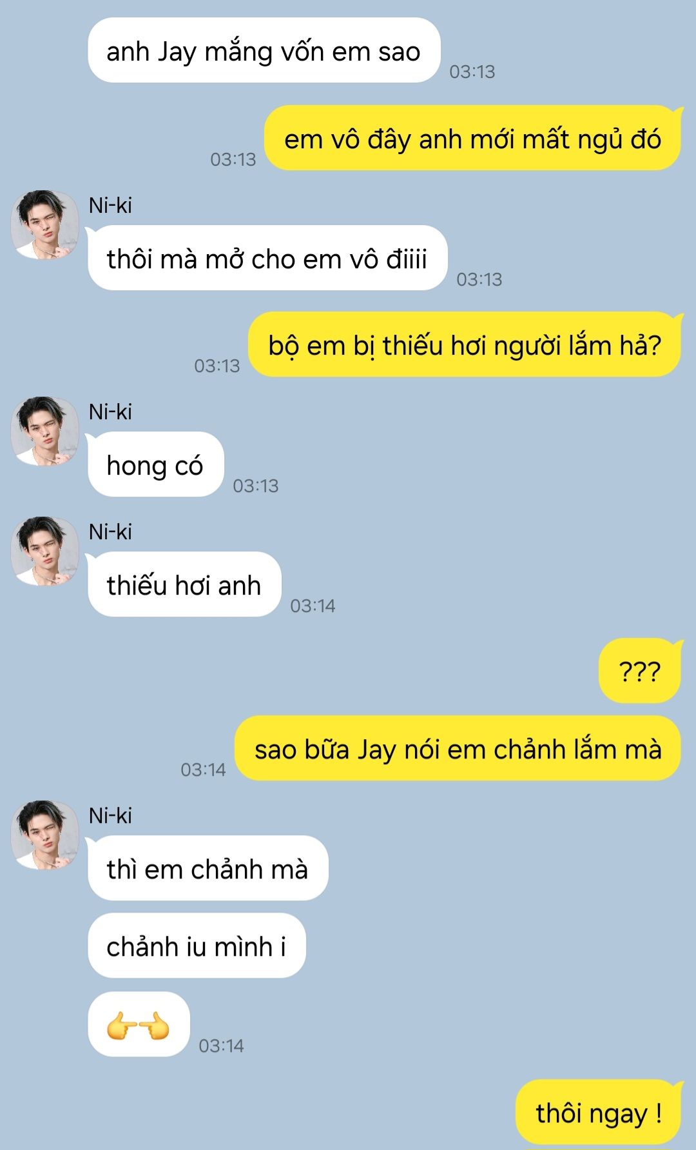Viewport: 696px width, 1150px height.
Task: Tap Ni-ki's avatar beside "thì em chảnh mà"
Action: pos(45,835)
